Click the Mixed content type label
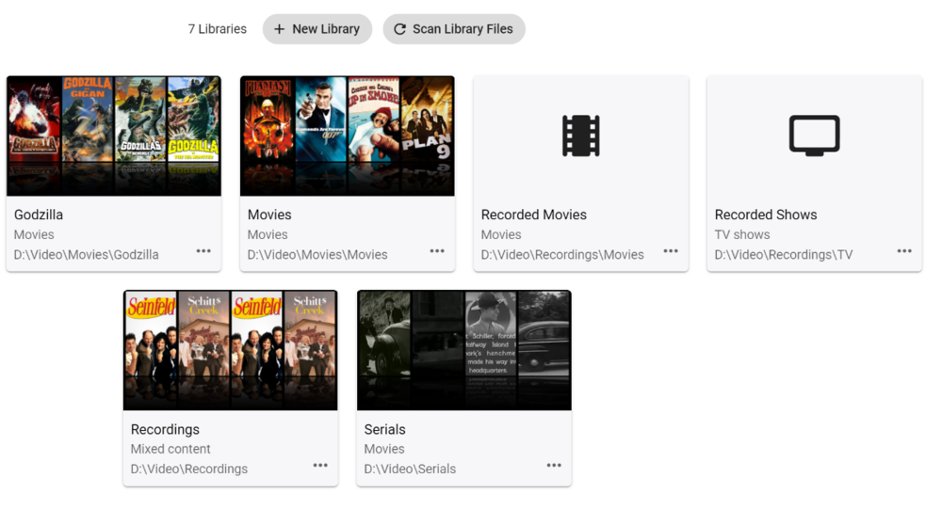 [171, 449]
